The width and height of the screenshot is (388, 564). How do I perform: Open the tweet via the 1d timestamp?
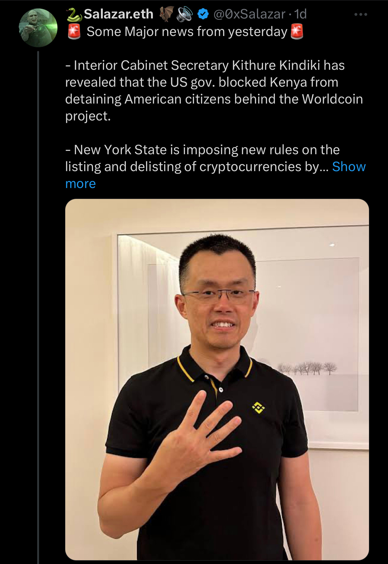tap(301, 14)
